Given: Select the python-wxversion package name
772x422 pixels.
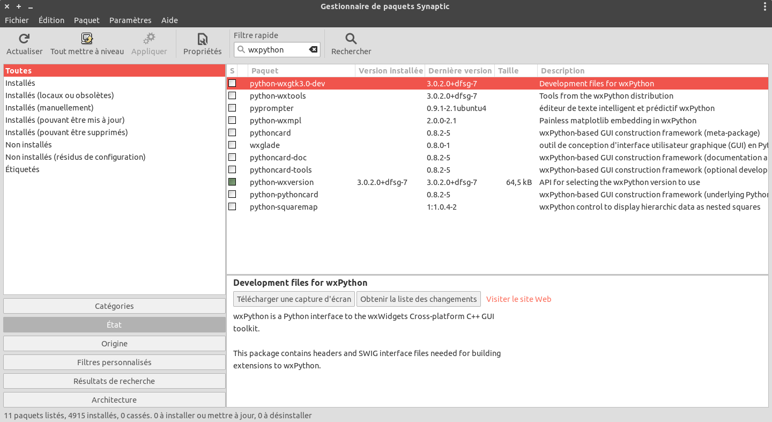Looking at the screenshot, I should [282, 182].
